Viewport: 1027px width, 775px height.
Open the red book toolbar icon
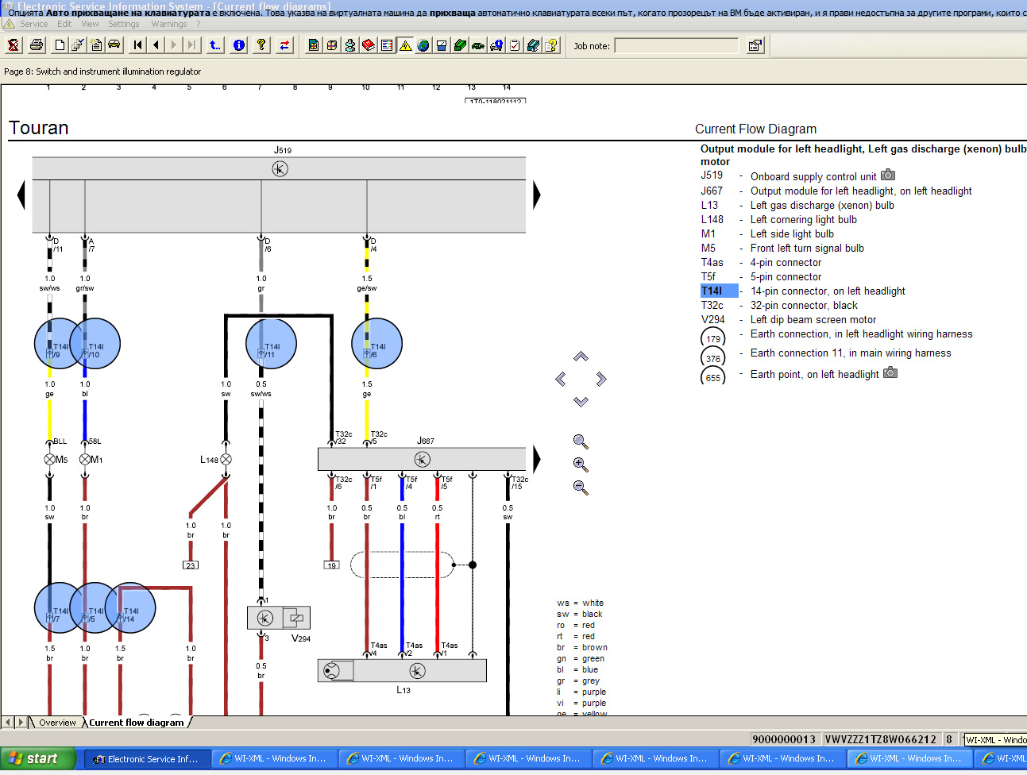pyautogui.click(x=368, y=45)
